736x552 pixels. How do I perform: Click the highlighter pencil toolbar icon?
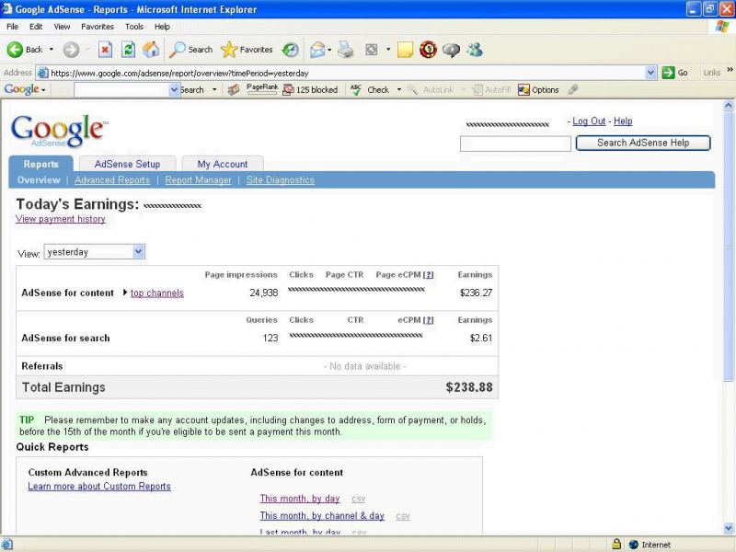[x=572, y=89]
